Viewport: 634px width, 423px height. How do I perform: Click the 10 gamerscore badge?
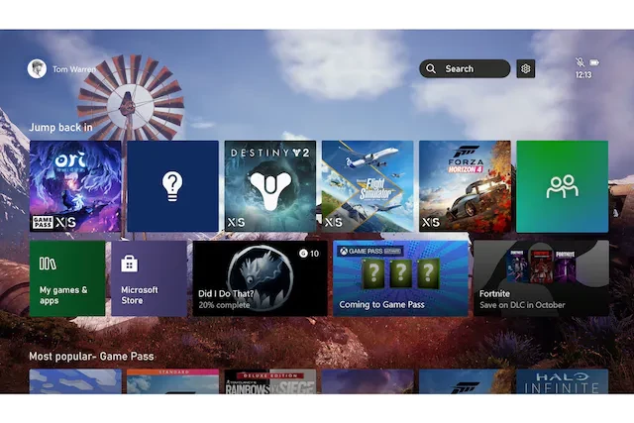[309, 254]
